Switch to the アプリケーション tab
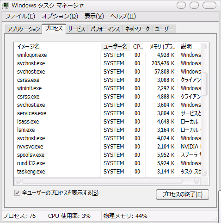This screenshot has width=221, height=223. 24,29
